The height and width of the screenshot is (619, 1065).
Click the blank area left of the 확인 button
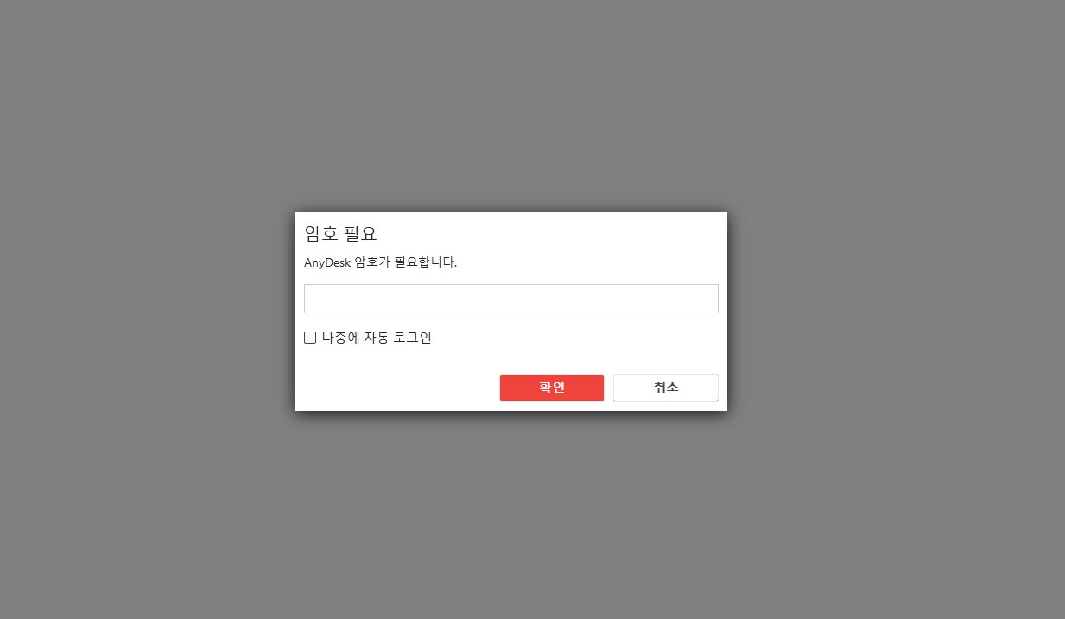[x=397, y=388]
